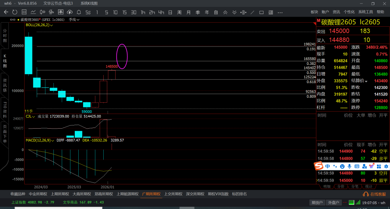Select the 明细 tab in trade panel
Image resolution: width=390 pixels, height=209 pixels.
point(327,187)
